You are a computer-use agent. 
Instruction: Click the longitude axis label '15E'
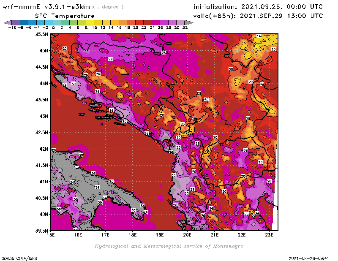51,235
